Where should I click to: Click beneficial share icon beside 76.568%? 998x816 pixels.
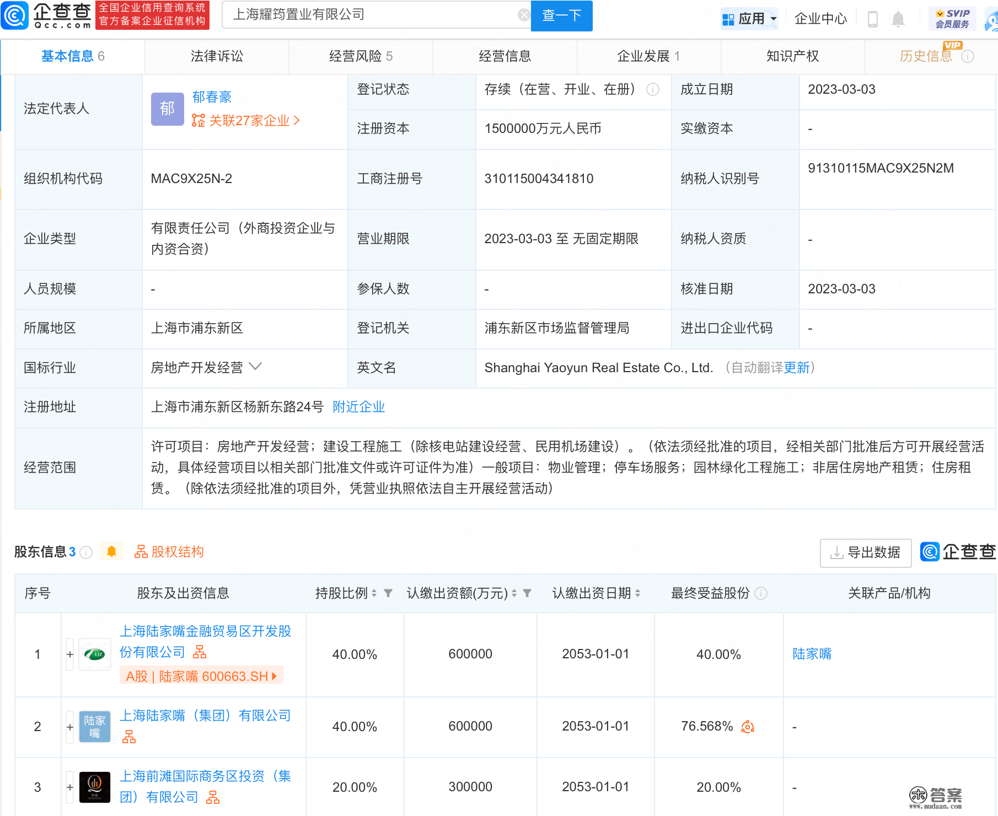748,727
